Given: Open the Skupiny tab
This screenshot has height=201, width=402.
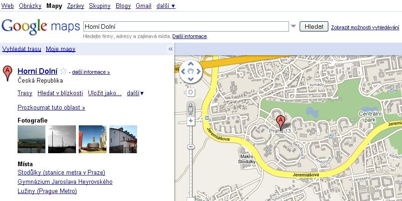Looking at the screenshot, I should [100, 6].
